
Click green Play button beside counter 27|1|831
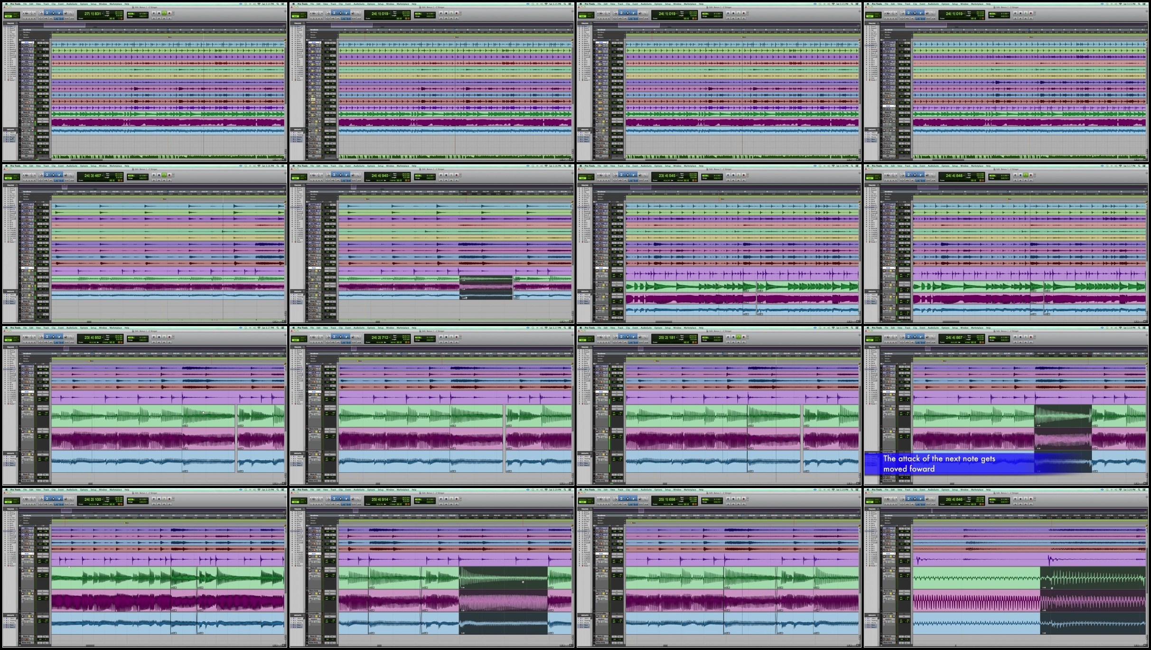pos(164,13)
